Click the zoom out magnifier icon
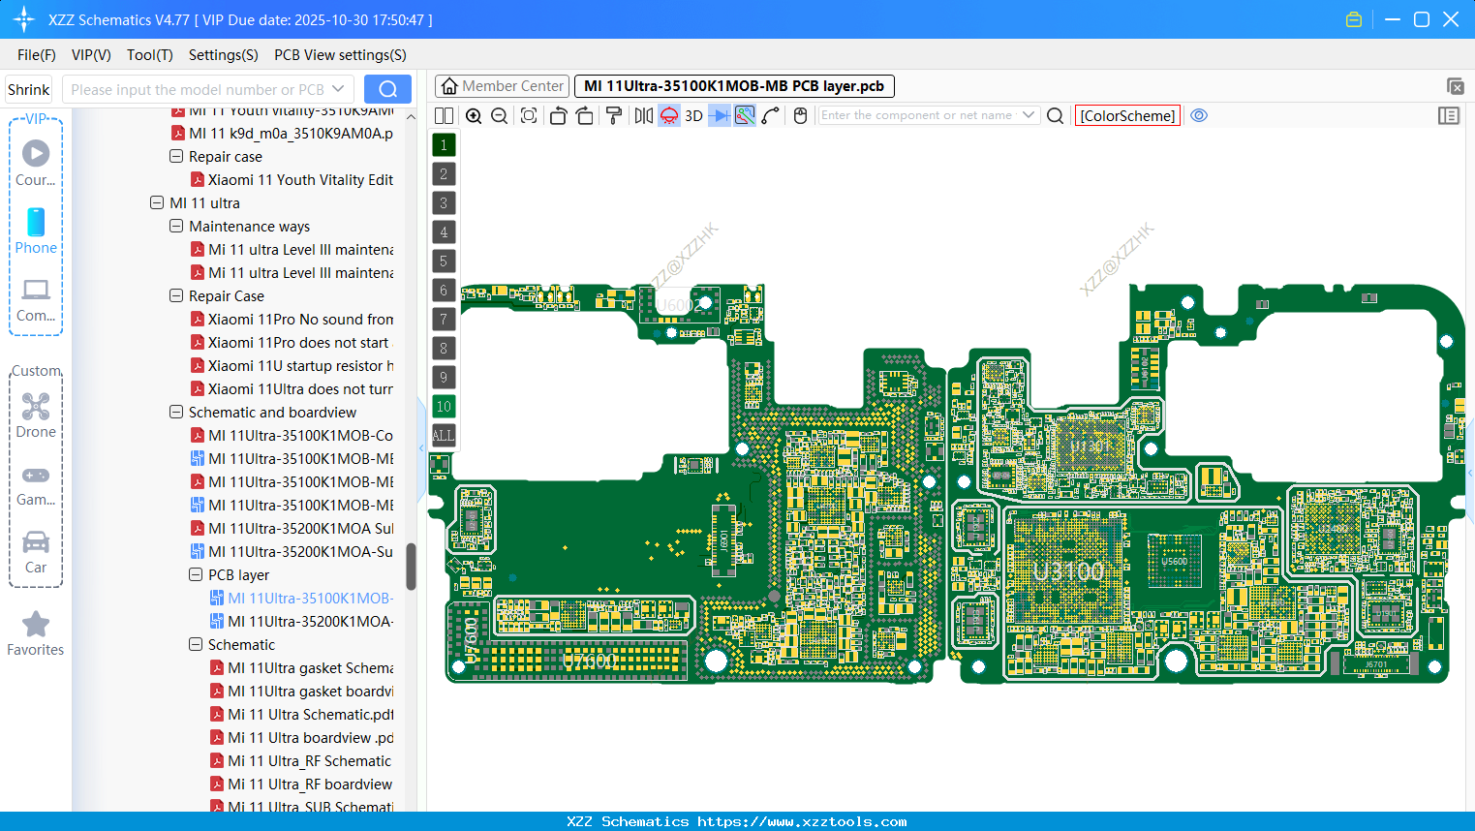 (x=498, y=115)
